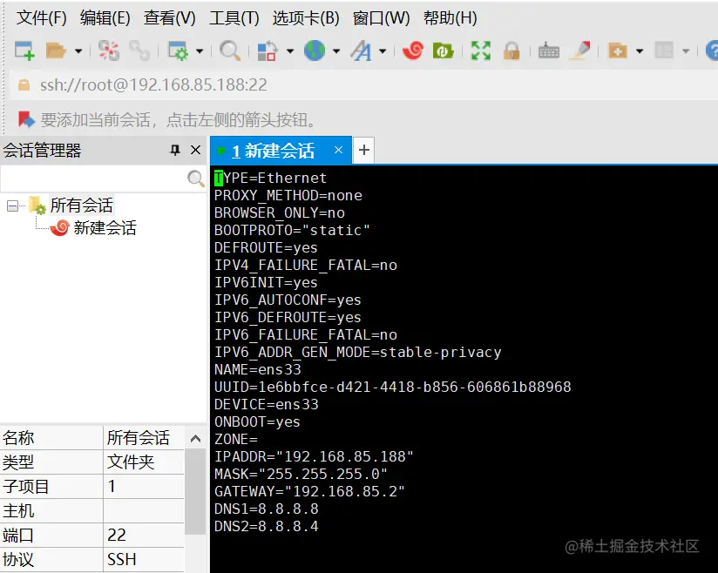Open the 选项卡(B) menu
The image size is (718, 573).
tap(306, 17)
